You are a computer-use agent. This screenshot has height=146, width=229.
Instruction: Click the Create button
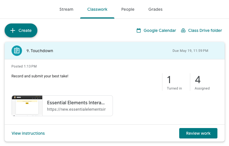(21, 30)
